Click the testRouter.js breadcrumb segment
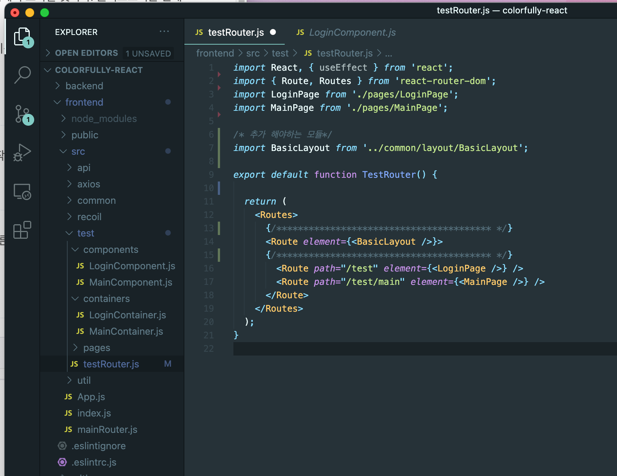Viewport: 617px width, 476px height. [345, 53]
